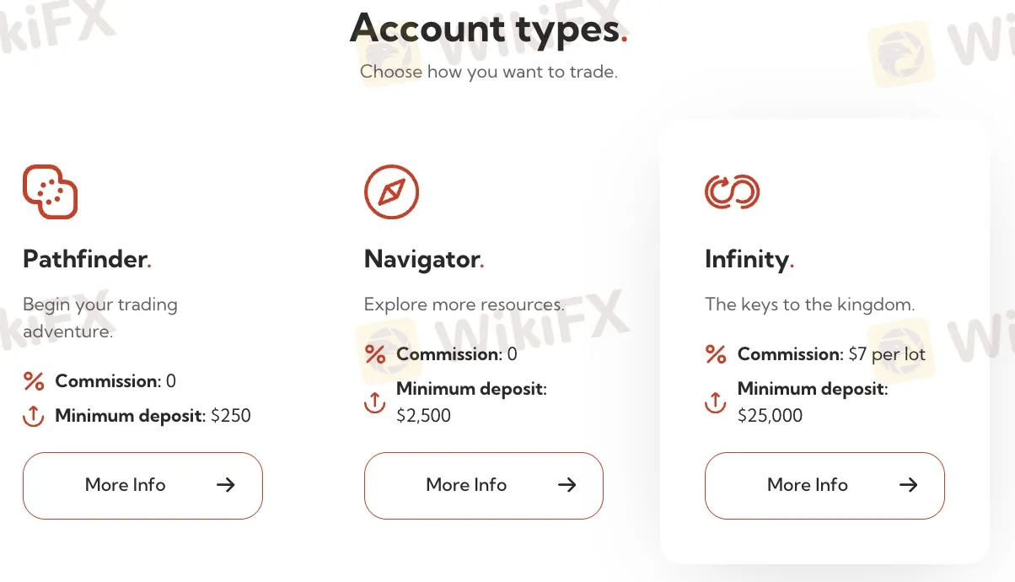Viewport: 1015px width, 582px height.
Task: Click the arrow in Navigator's More Info button
Action: 567,485
